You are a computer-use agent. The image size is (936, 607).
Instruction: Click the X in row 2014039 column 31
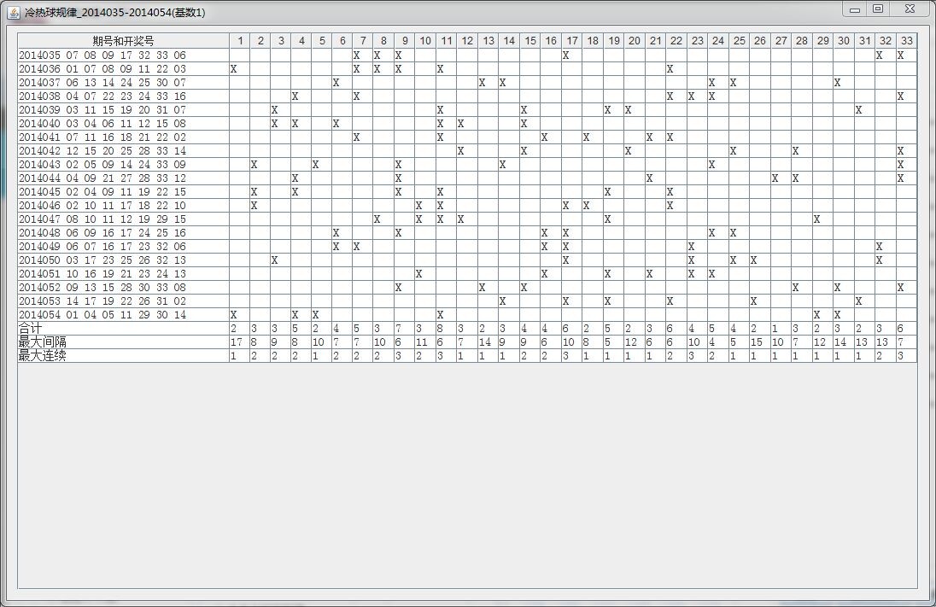pos(858,110)
